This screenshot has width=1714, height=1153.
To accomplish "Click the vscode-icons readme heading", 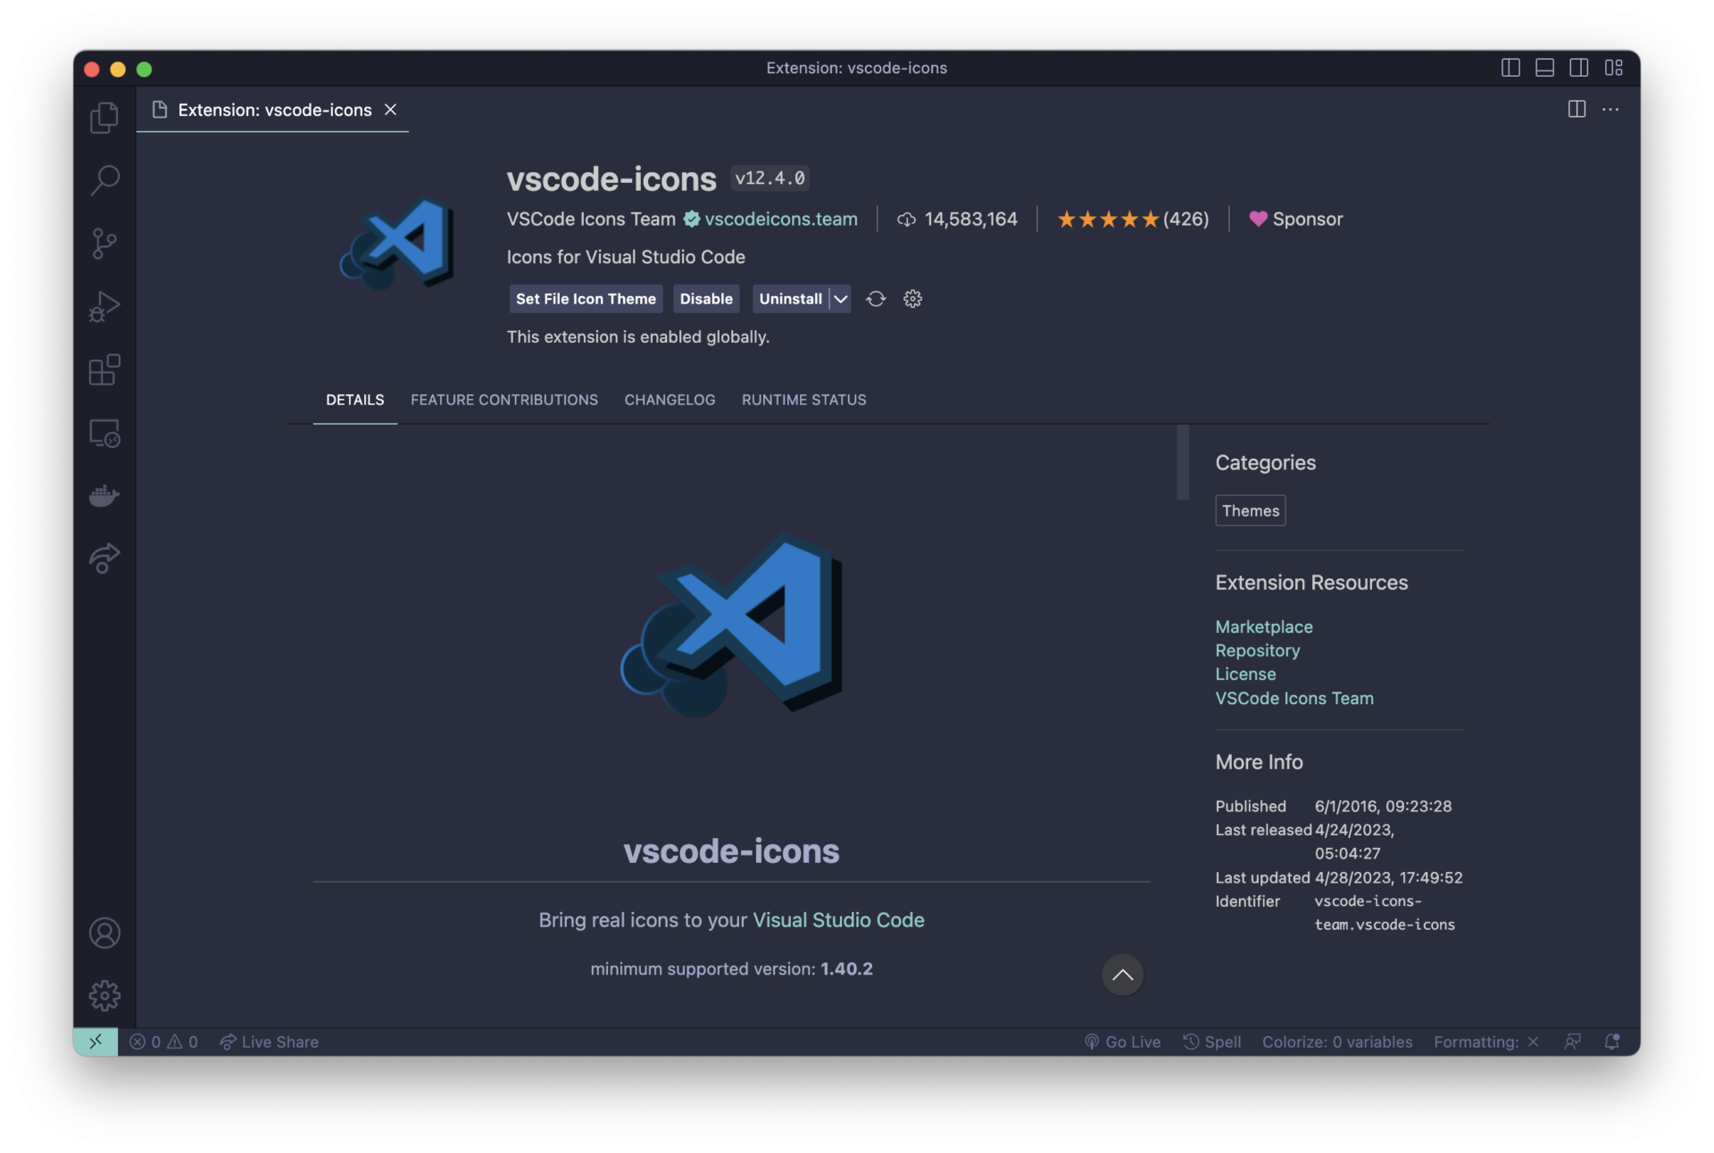I will click(731, 850).
